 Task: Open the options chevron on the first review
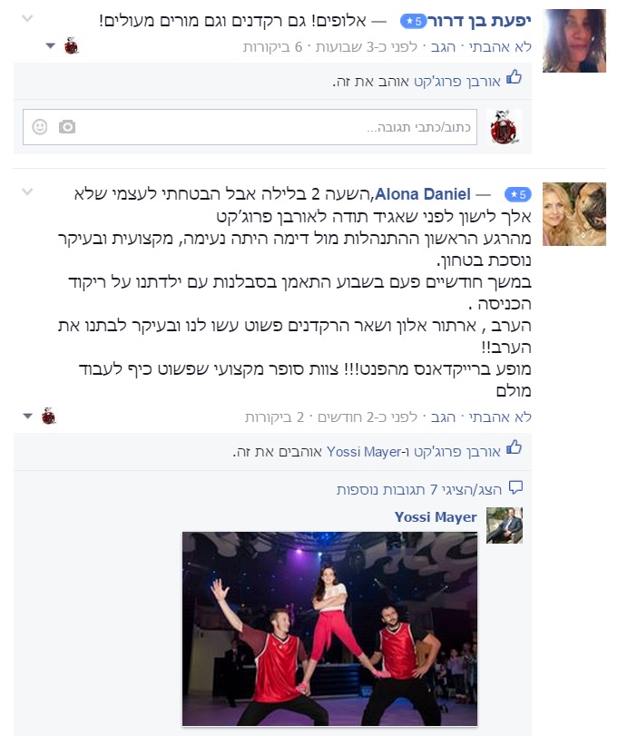point(28,19)
